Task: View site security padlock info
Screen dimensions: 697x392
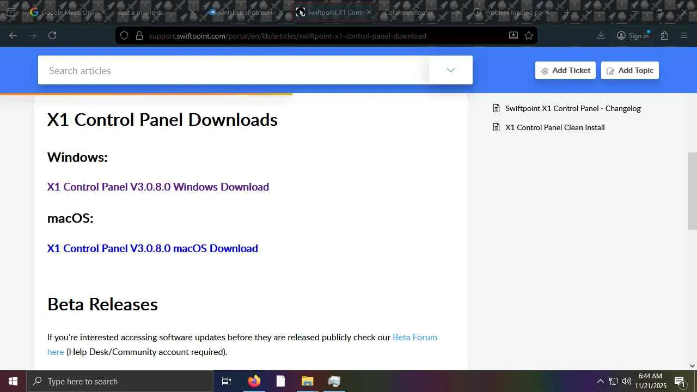Action: tap(139, 35)
